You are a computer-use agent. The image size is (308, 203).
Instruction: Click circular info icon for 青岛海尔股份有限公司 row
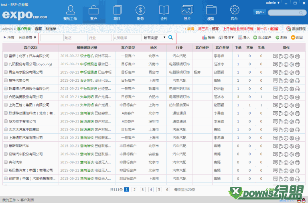point(286,72)
